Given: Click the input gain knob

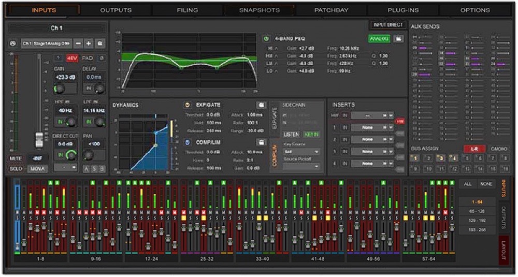Looking at the screenshot, I should coord(60,89).
